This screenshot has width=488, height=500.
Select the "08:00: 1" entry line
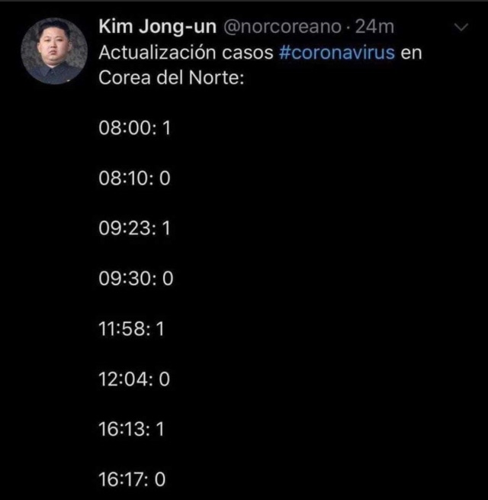pos(134,129)
